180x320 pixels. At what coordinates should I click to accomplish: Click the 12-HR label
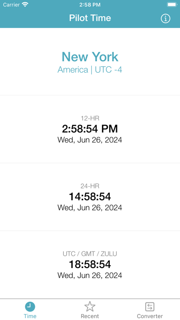coord(90,118)
